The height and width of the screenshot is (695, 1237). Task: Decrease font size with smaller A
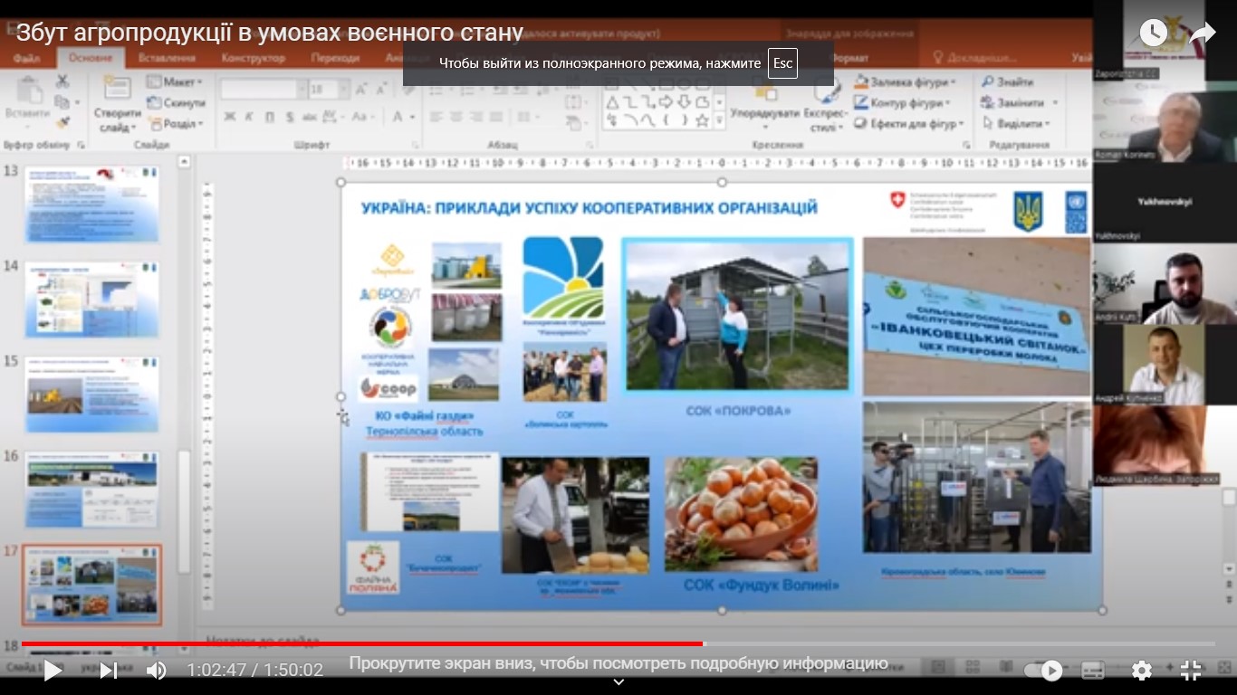click(382, 90)
